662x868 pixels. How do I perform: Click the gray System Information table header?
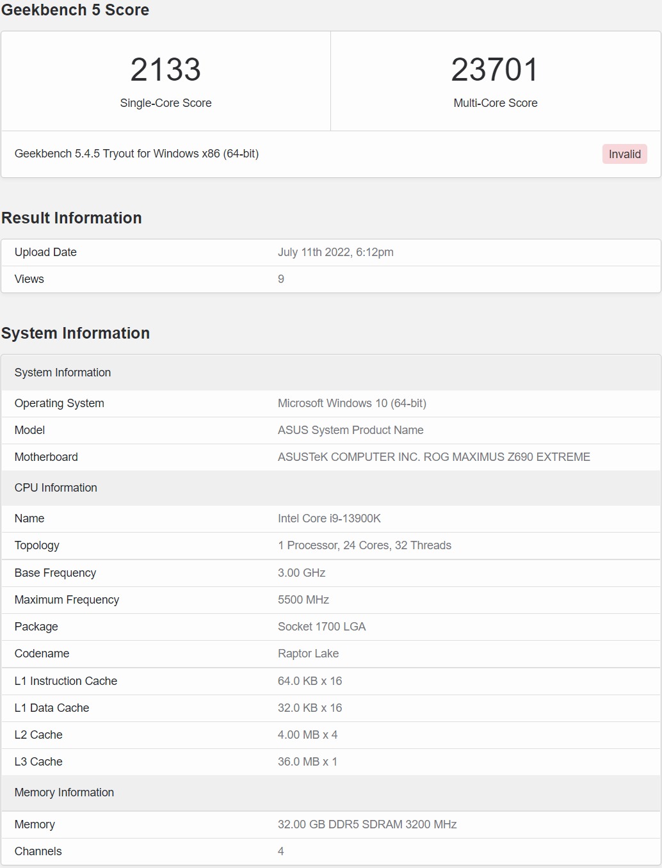[330, 373]
